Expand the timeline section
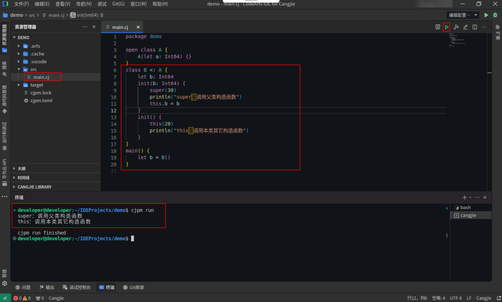Image resolution: width=502 pixels, height=302 pixels. pyautogui.click(x=56, y=178)
